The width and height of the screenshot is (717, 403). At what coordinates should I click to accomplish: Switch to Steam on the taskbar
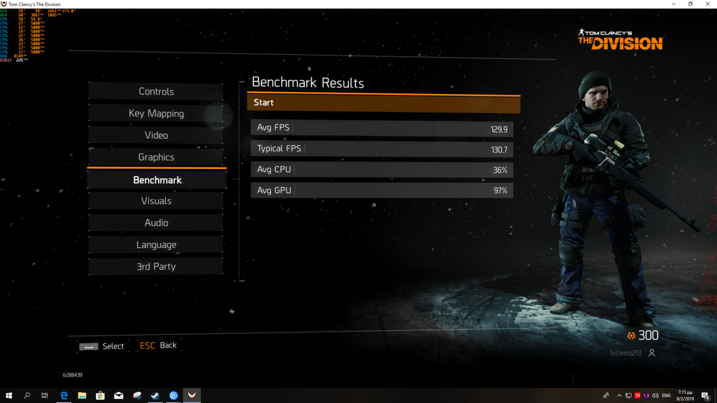(x=155, y=396)
